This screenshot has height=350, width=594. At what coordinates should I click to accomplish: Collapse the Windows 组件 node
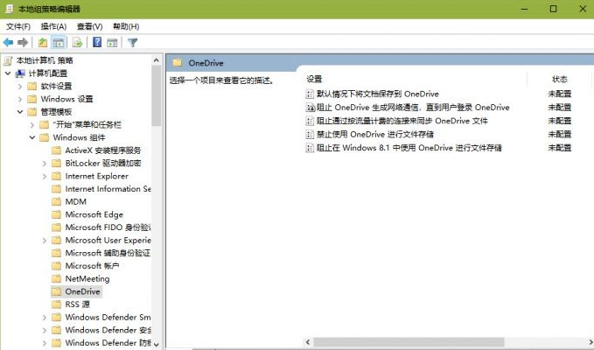tap(32, 137)
